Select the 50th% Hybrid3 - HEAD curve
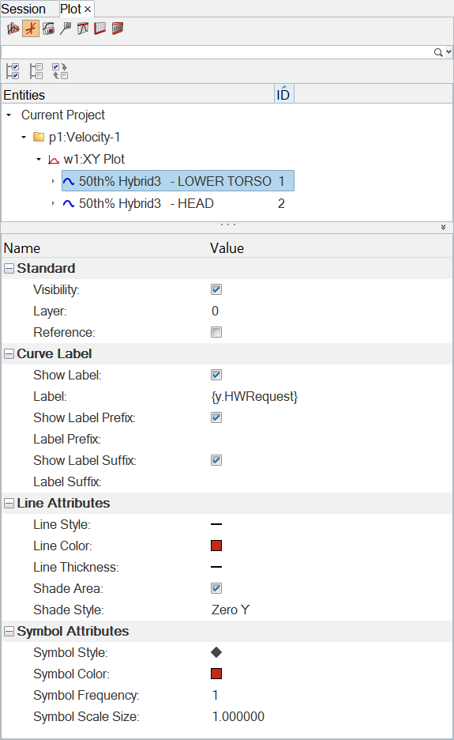 click(x=146, y=203)
